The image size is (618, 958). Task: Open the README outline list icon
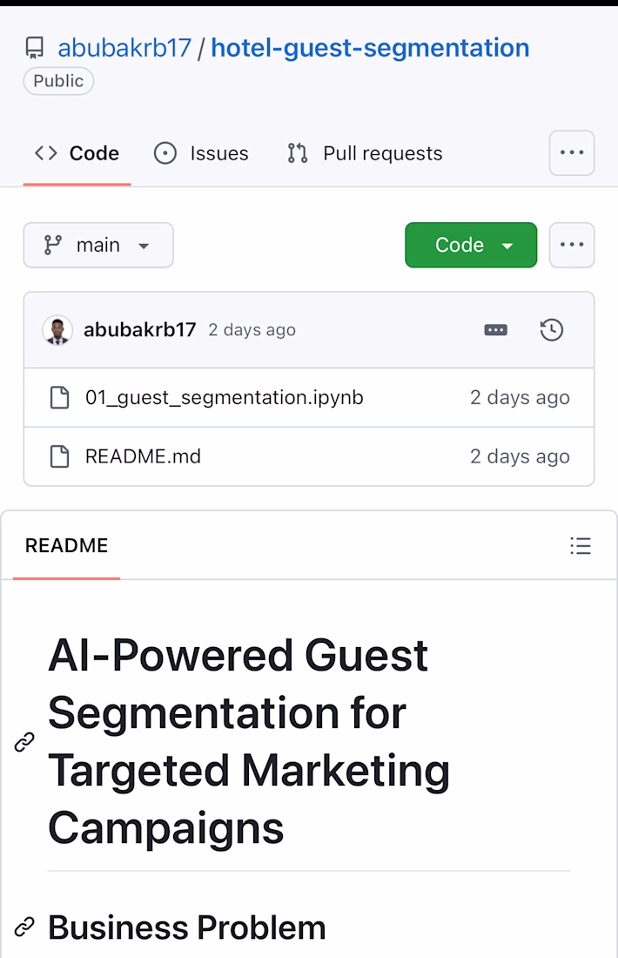581,545
